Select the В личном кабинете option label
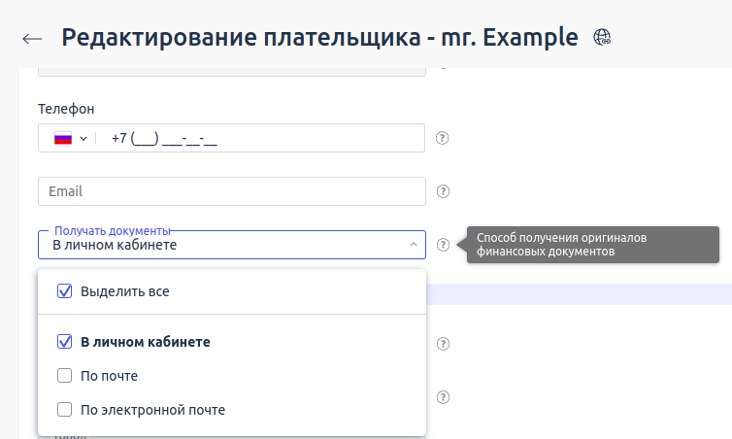 pos(146,342)
